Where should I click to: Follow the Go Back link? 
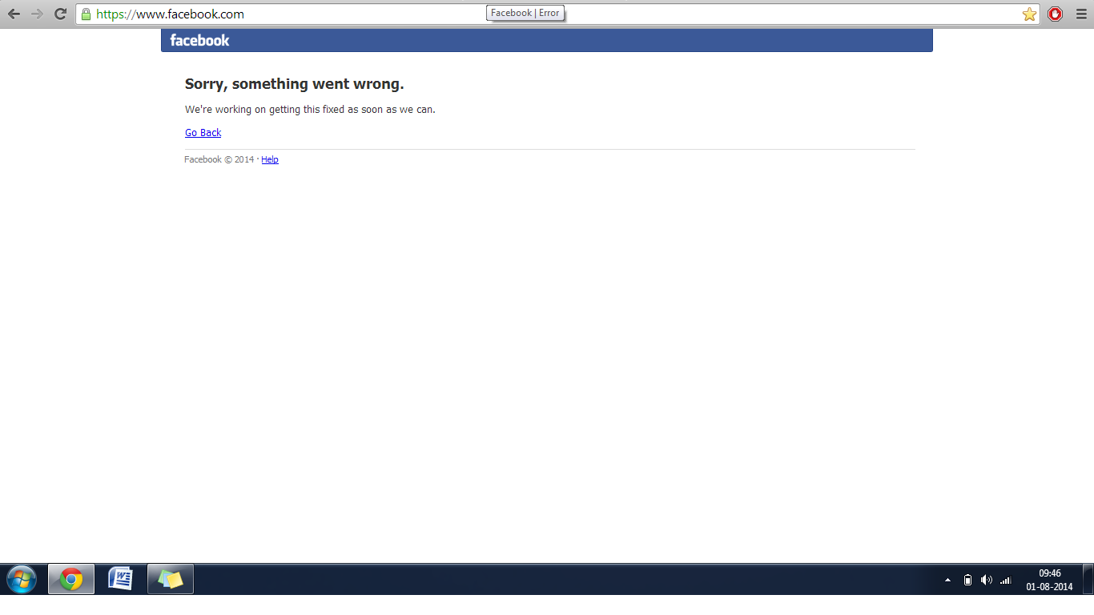(203, 133)
